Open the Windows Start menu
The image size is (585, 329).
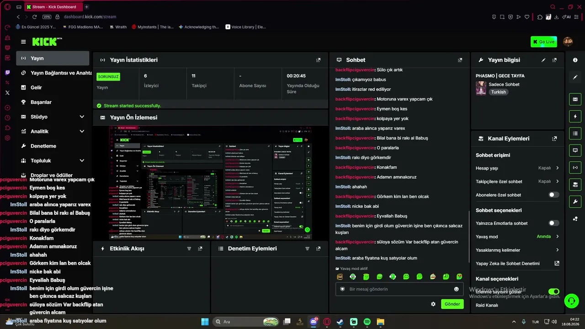205,322
